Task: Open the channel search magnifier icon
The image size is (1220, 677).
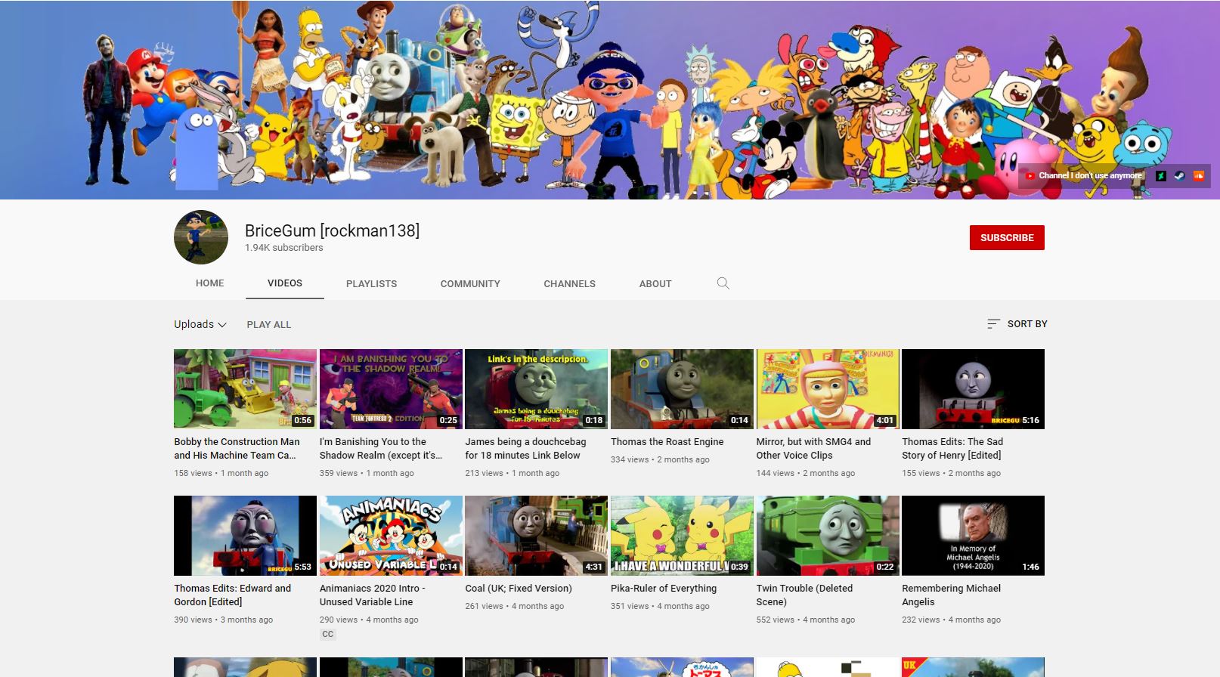Action: click(x=723, y=283)
